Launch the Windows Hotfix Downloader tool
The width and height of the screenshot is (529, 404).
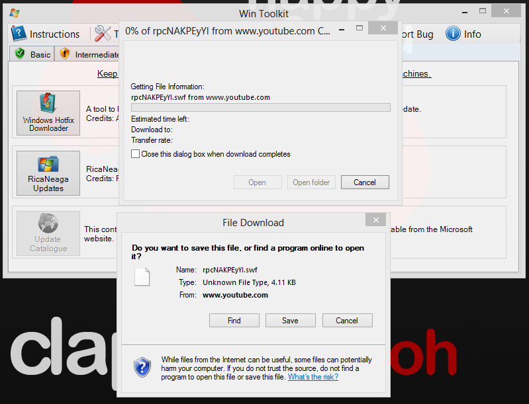point(48,113)
